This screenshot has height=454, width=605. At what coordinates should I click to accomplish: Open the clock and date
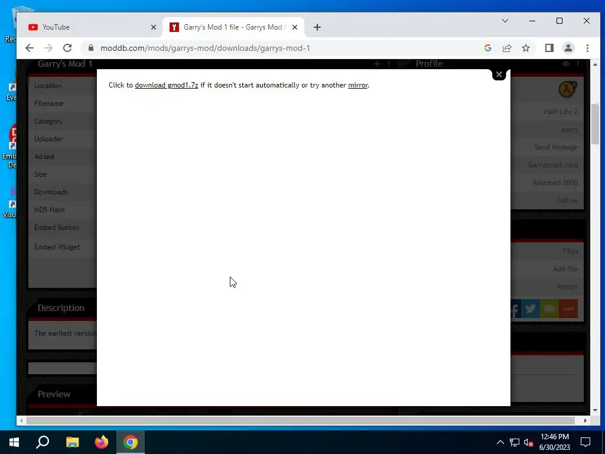[x=554, y=442]
